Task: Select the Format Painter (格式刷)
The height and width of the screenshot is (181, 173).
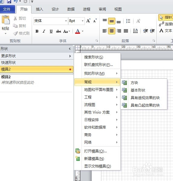Action: pyautogui.click(x=21, y=33)
